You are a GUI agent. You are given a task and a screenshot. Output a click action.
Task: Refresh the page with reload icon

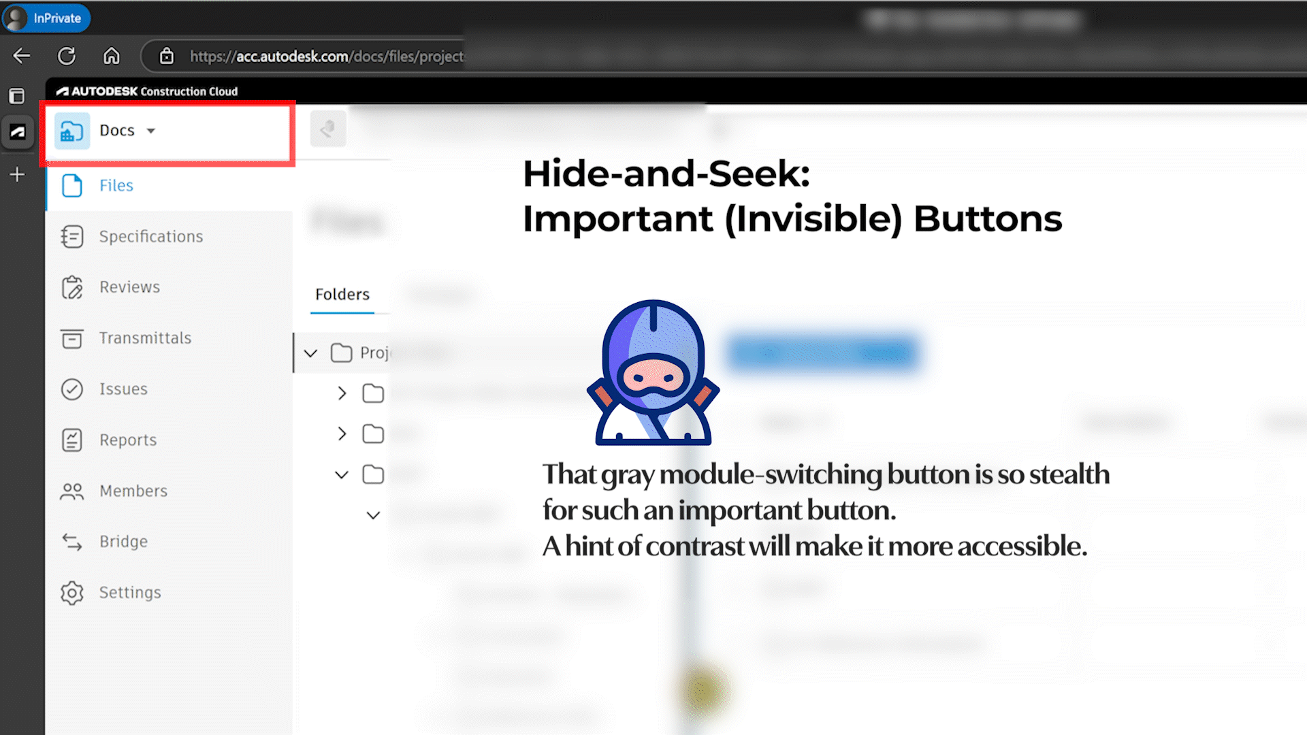pyautogui.click(x=67, y=56)
